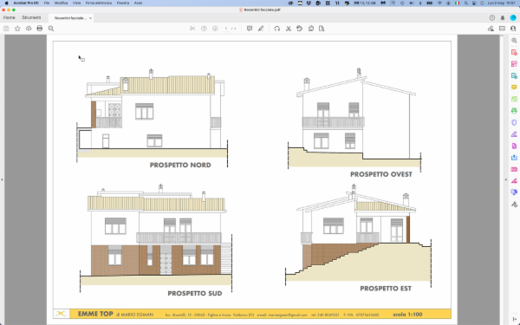Open the Modifica menu
The width and height of the screenshot is (520, 325).
coord(61,3)
